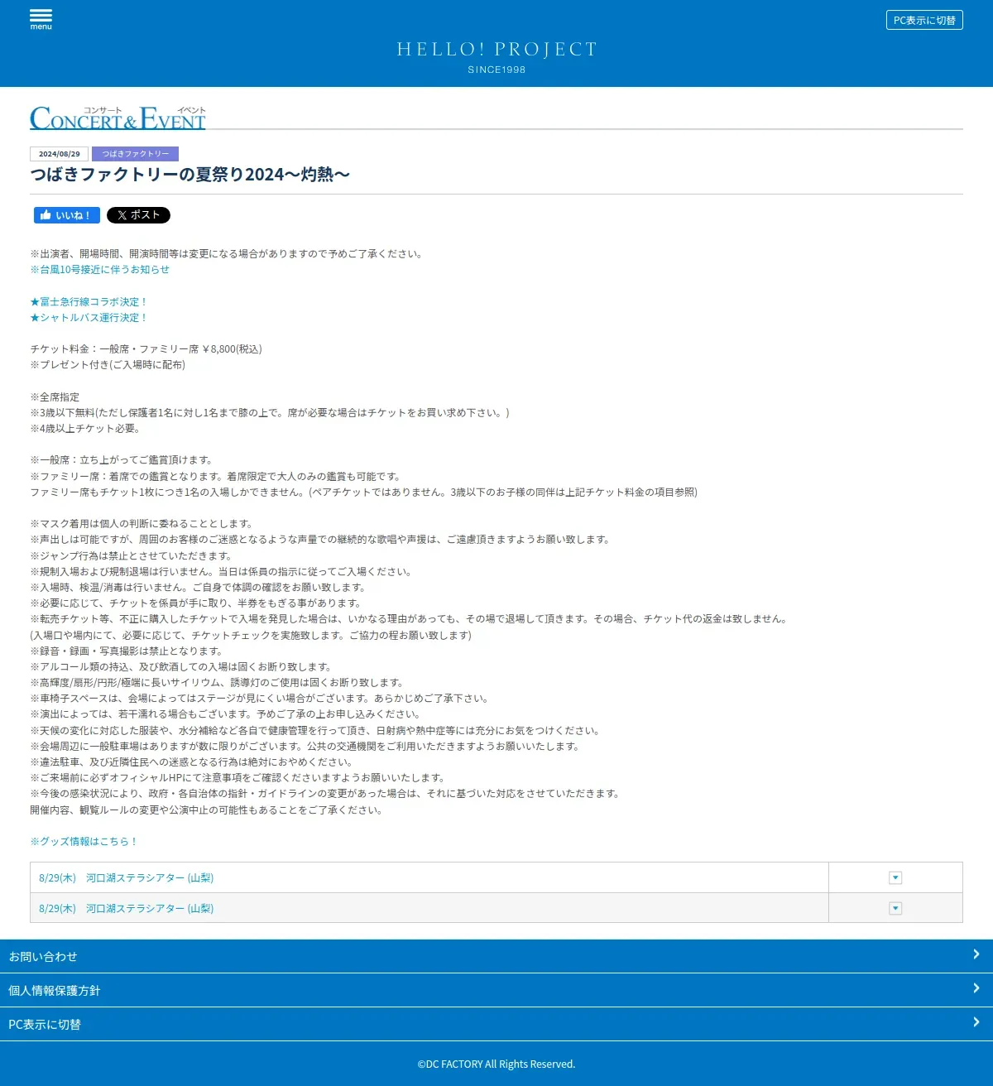The image size is (993, 1086).
Task: Open the HELLO! PROJECT logo link
Action: coord(496,57)
